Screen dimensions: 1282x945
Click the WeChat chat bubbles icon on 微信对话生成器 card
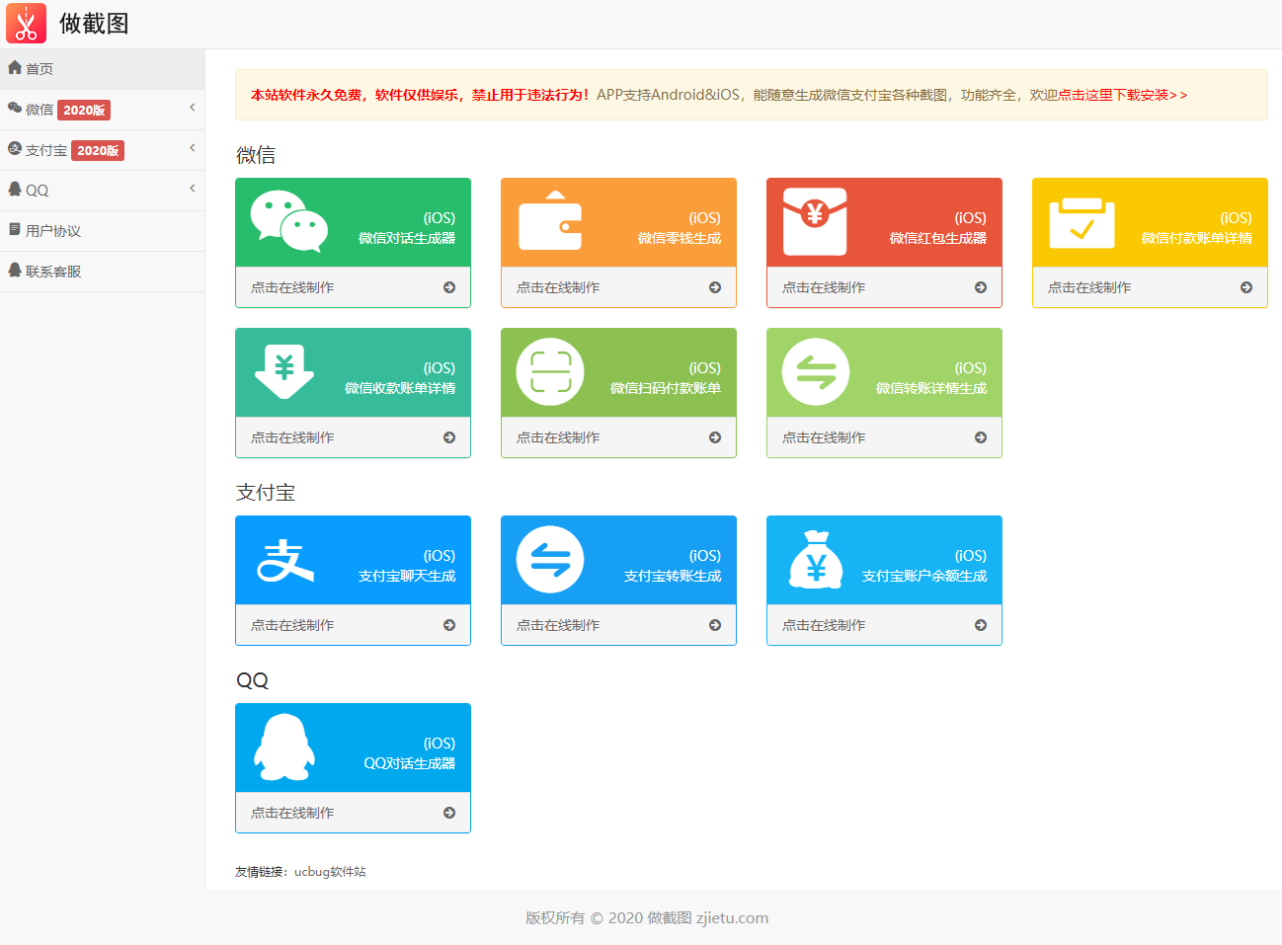(288, 221)
